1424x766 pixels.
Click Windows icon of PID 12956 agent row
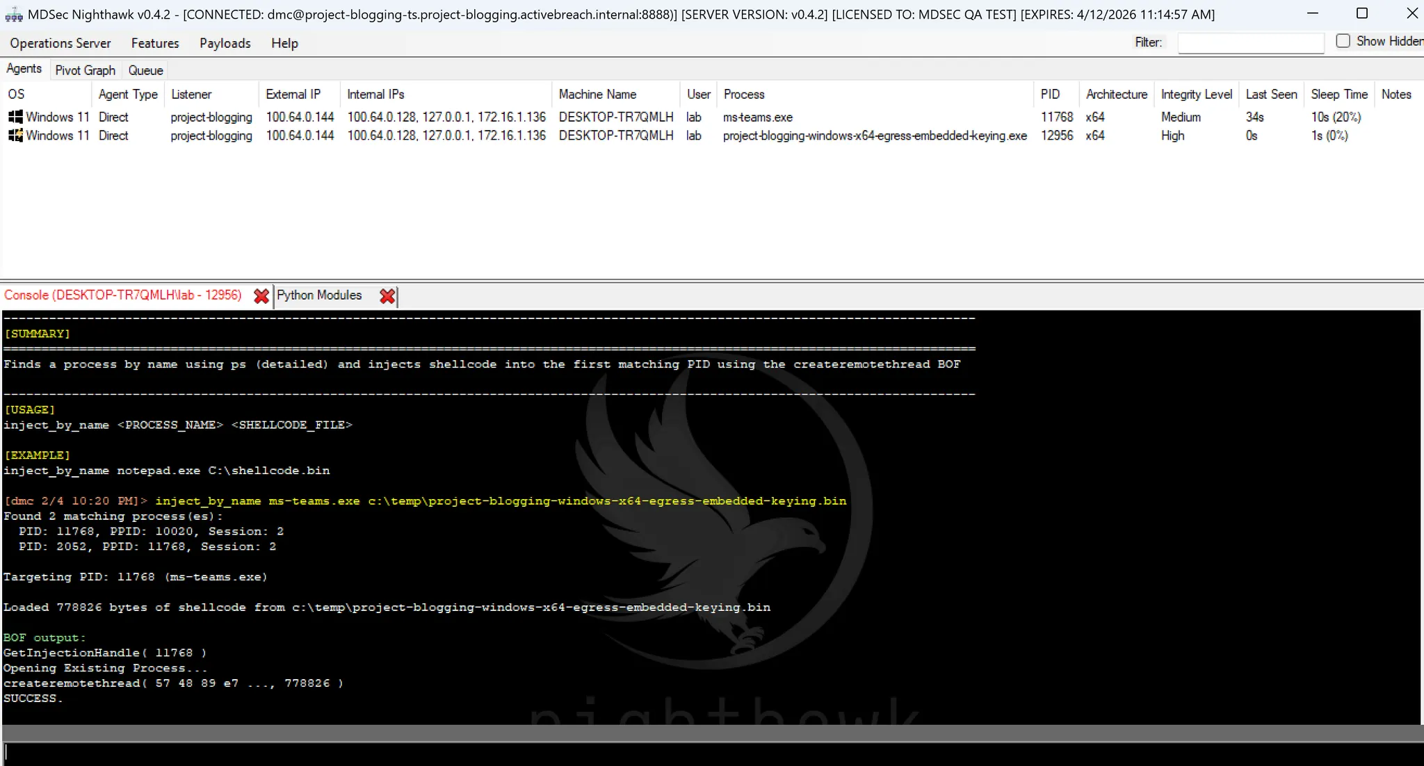point(15,136)
